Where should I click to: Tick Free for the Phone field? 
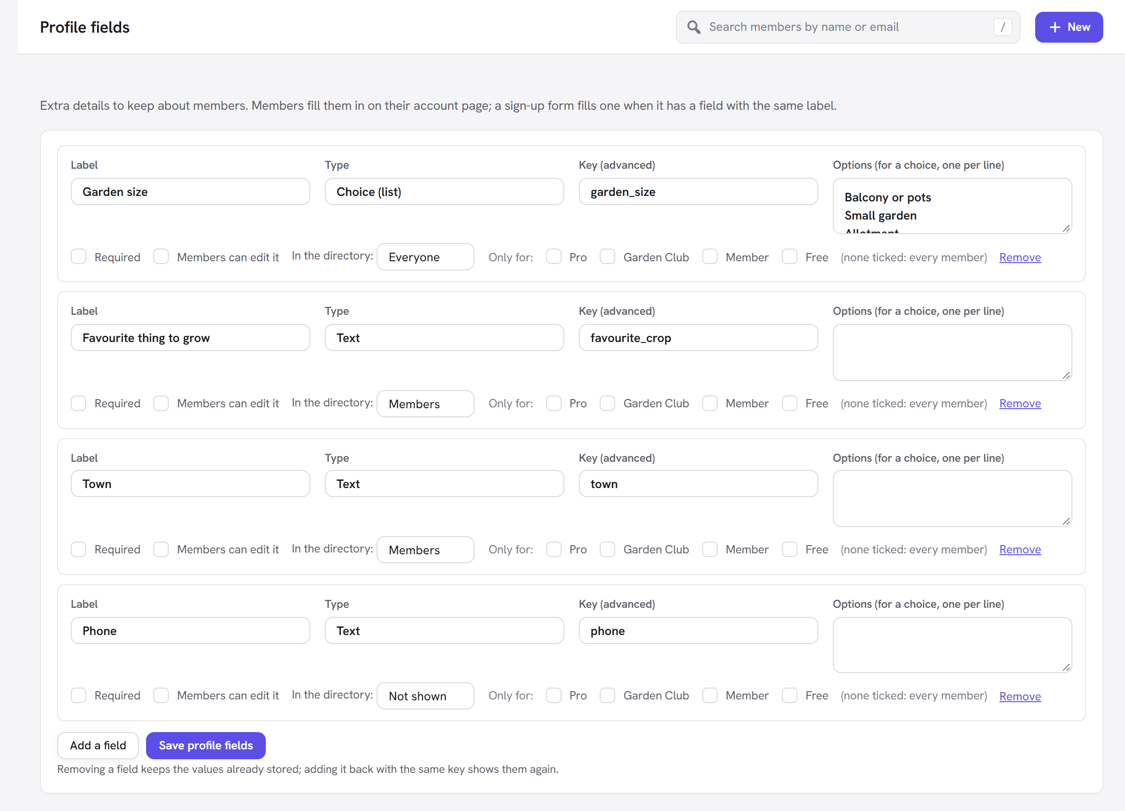point(790,695)
